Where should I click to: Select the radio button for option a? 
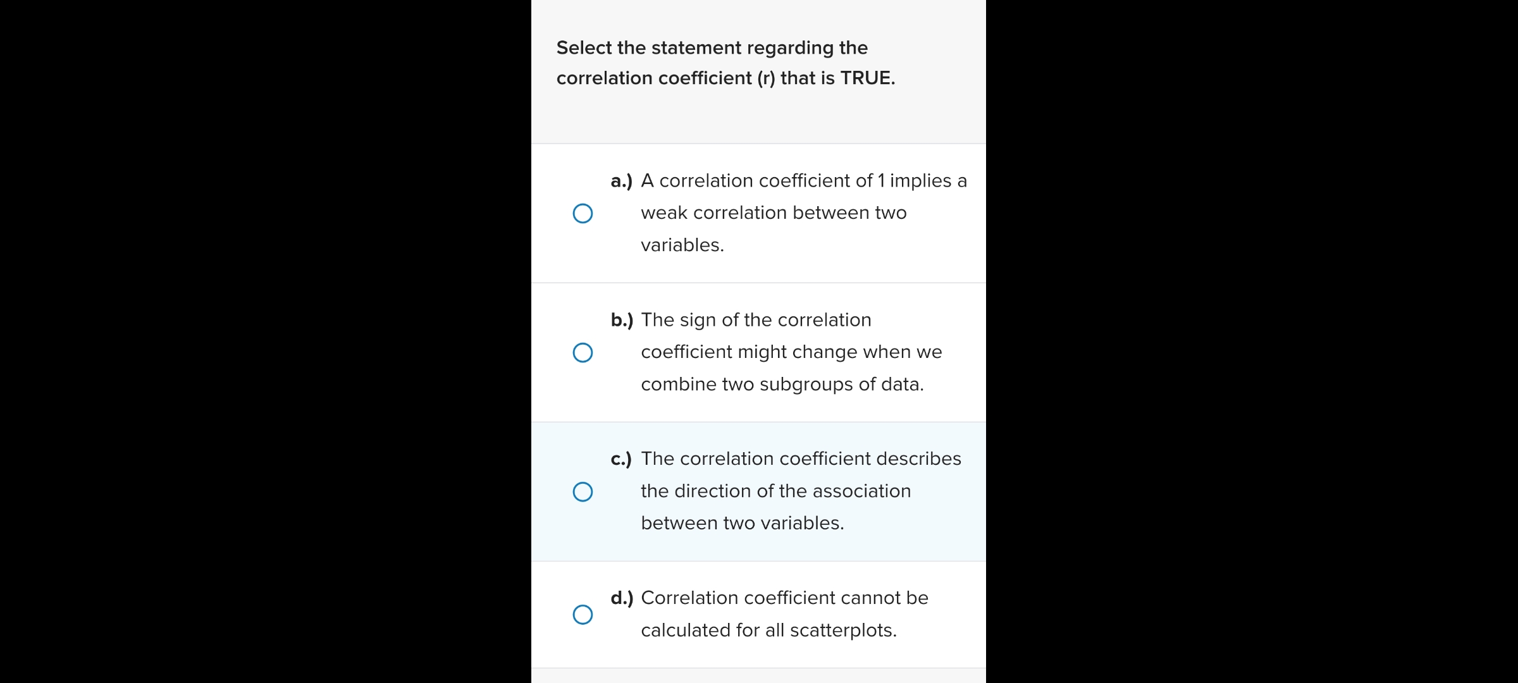click(583, 214)
